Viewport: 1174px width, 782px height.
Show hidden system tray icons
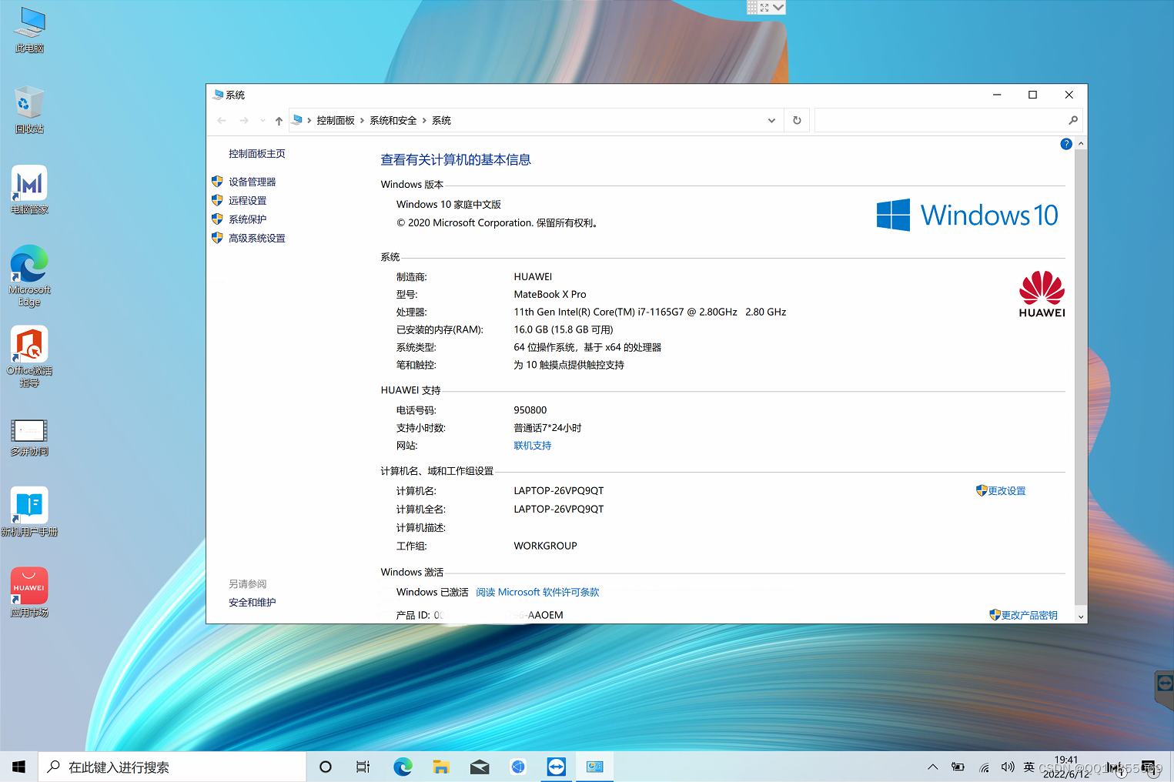tap(932, 767)
